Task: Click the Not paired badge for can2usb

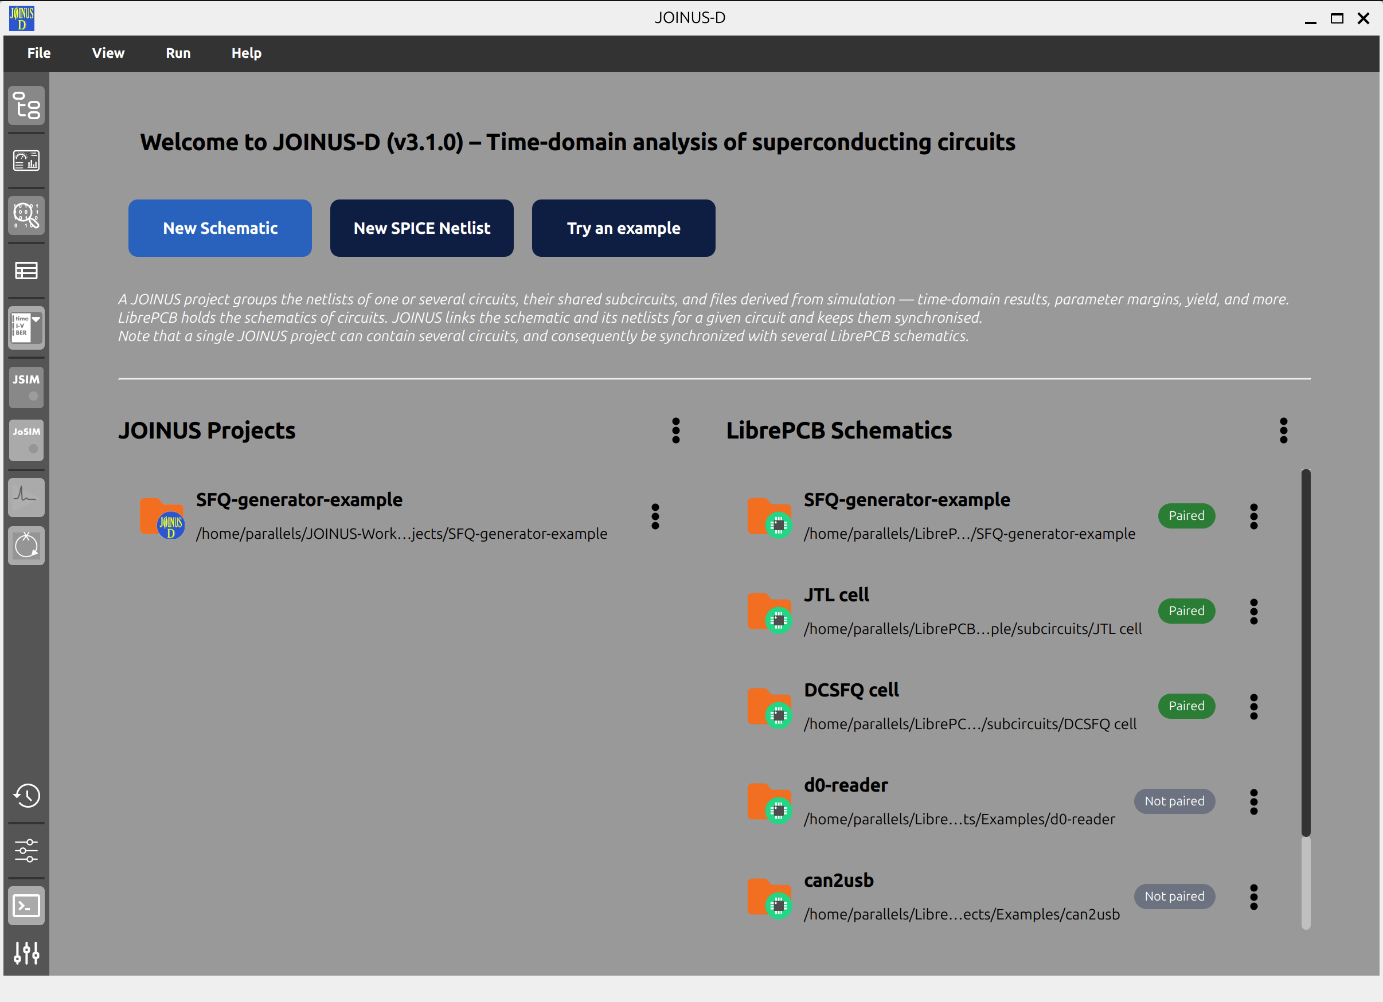Action: click(1174, 897)
